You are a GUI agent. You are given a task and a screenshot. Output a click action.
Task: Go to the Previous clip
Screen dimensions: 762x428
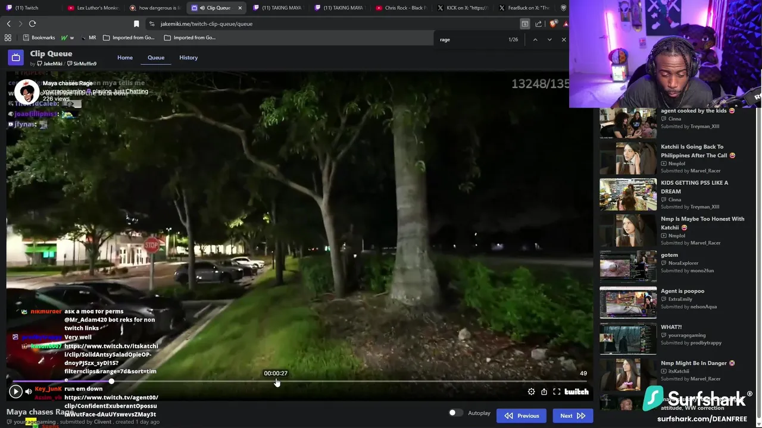tap(522, 416)
